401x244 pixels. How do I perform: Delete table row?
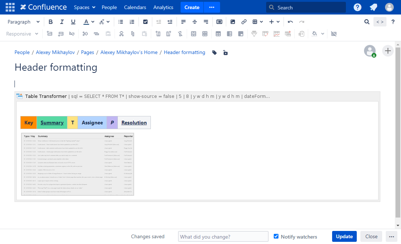[x=72, y=34]
